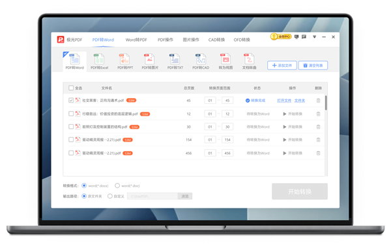391x248 pixels.
Task: Start conversion of the 154-page 驱动精灵周报 file
Action: coord(293,140)
